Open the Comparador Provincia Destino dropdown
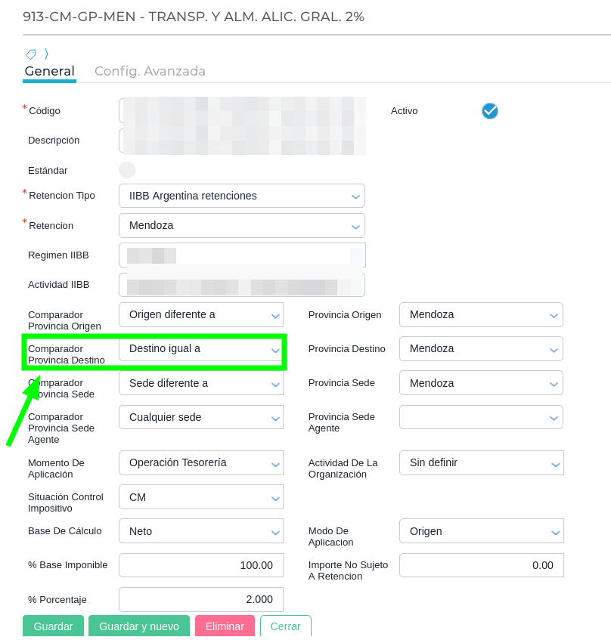This screenshot has width=611, height=640. point(200,349)
